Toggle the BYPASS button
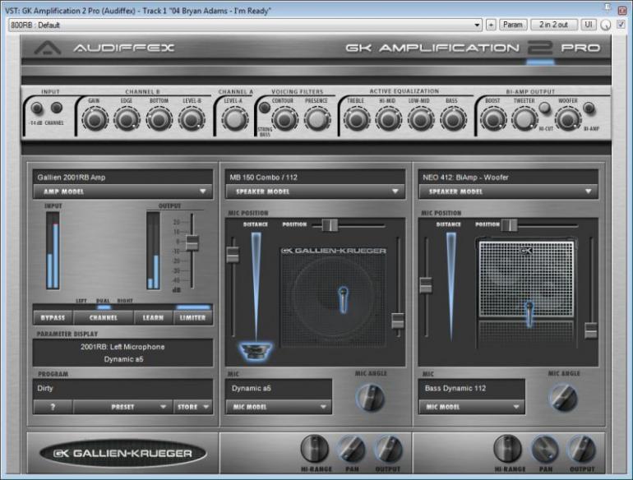Image resolution: width=633 pixels, height=480 pixels. tap(53, 318)
